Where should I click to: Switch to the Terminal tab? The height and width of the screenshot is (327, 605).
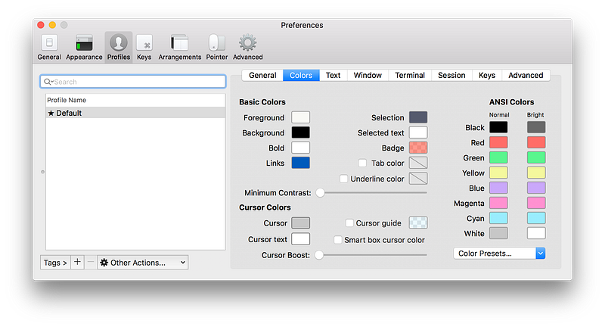point(410,75)
